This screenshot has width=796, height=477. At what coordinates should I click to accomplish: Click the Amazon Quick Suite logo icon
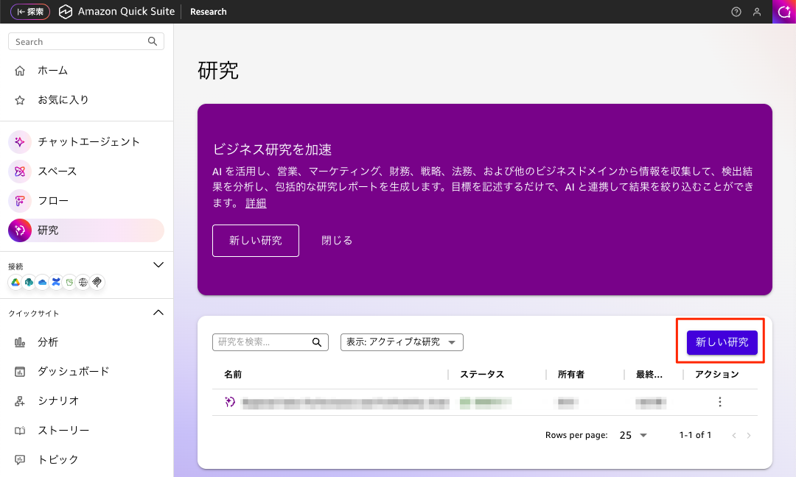coord(66,11)
